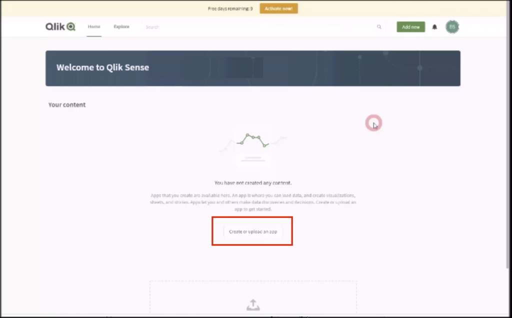The image size is (512, 318).
Task: Open the notifications bell
Action: 434,27
